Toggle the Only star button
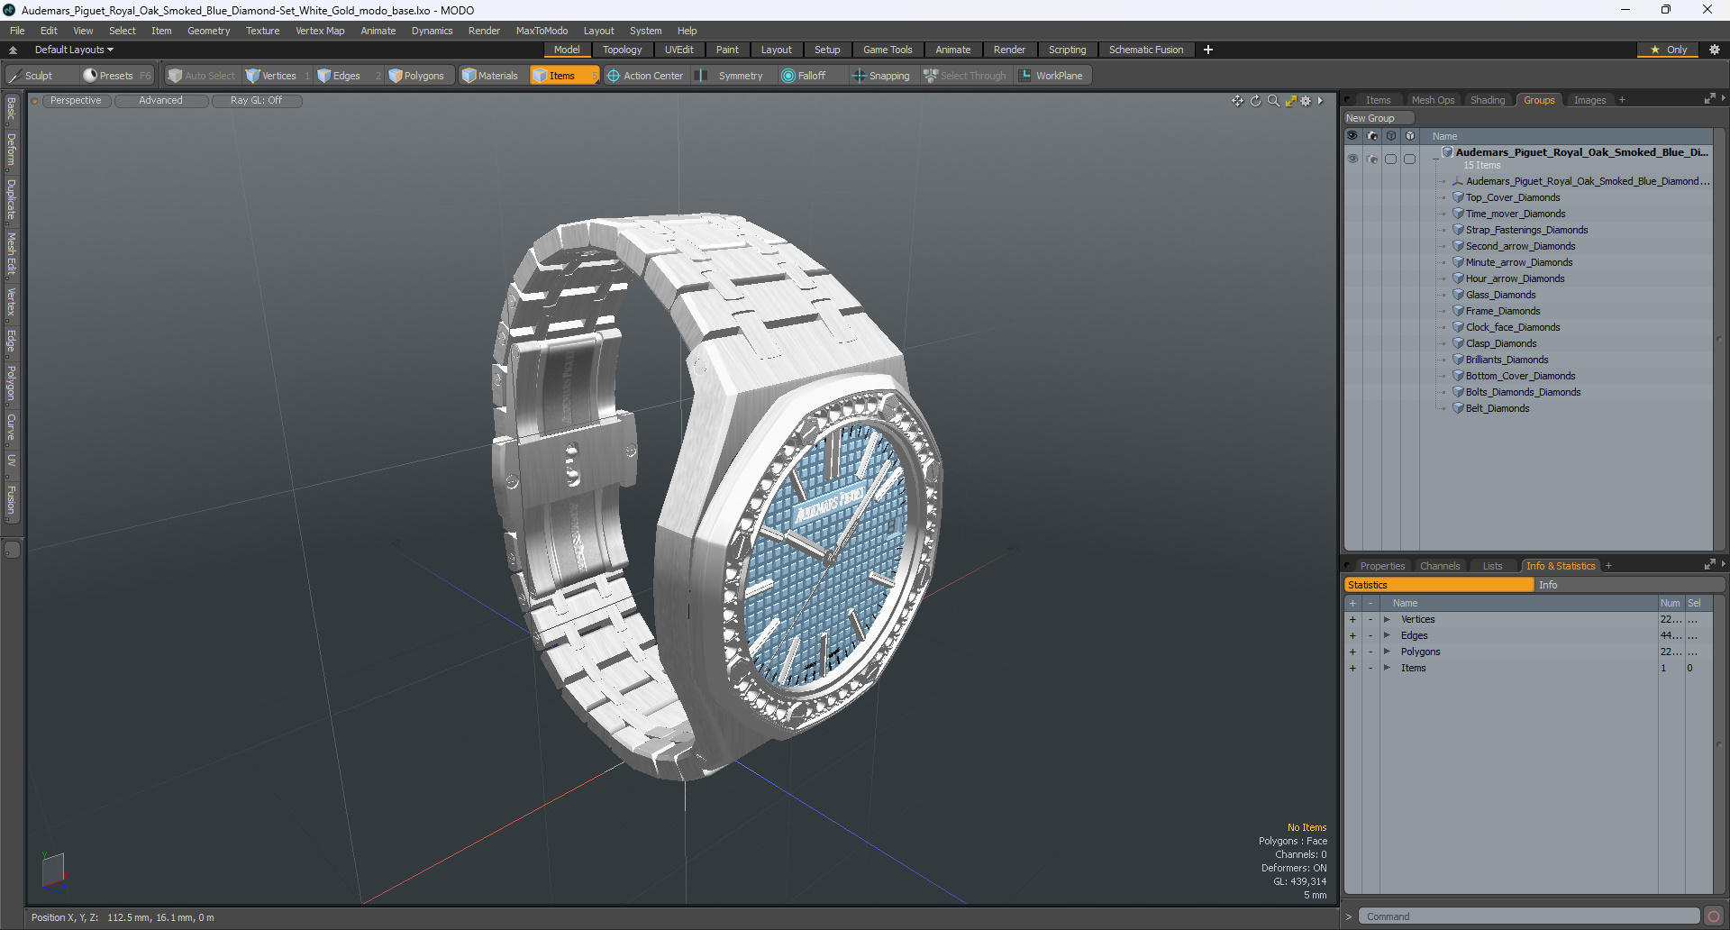The width and height of the screenshot is (1730, 930). pyautogui.click(x=1669, y=50)
